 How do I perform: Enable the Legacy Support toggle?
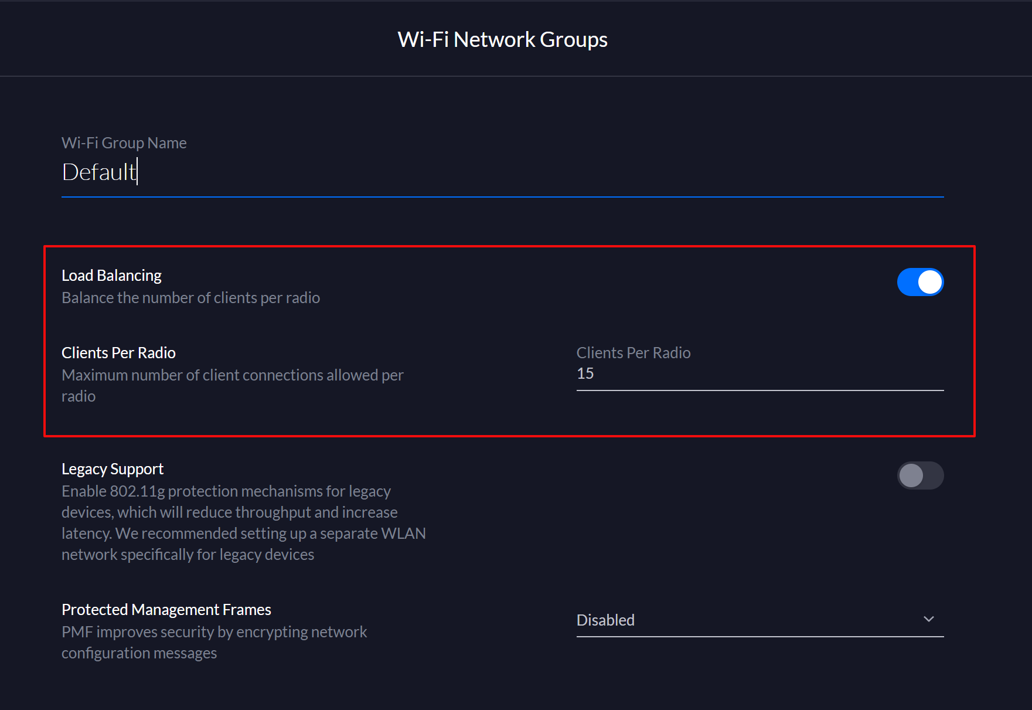(x=920, y=475)
